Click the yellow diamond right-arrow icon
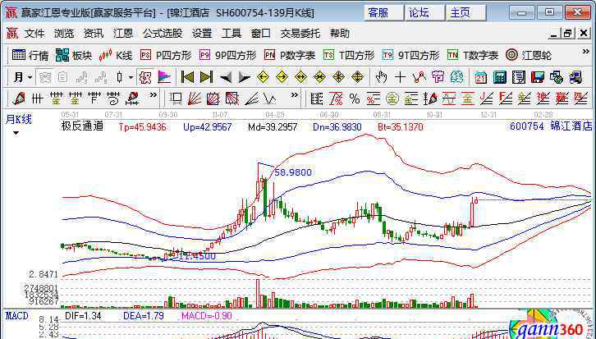The image size is (596, 339). [282, 77]
